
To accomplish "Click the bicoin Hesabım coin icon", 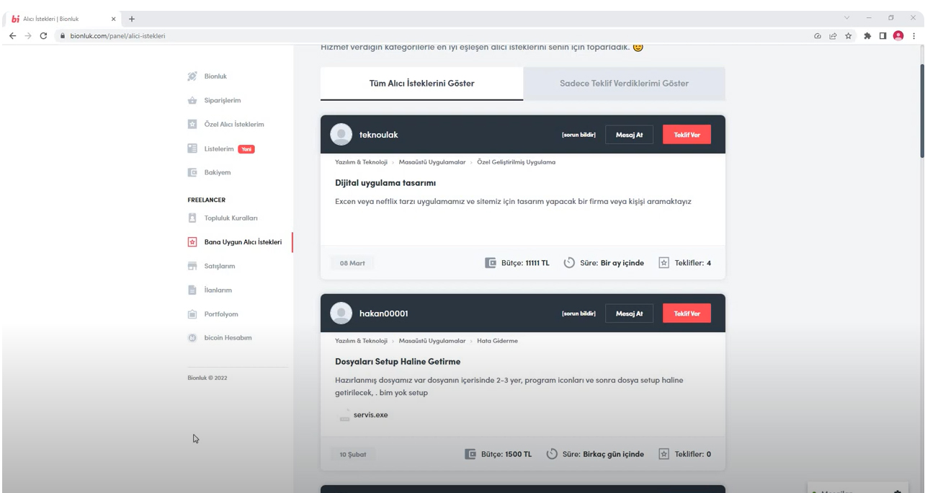I will coord(192,338).
